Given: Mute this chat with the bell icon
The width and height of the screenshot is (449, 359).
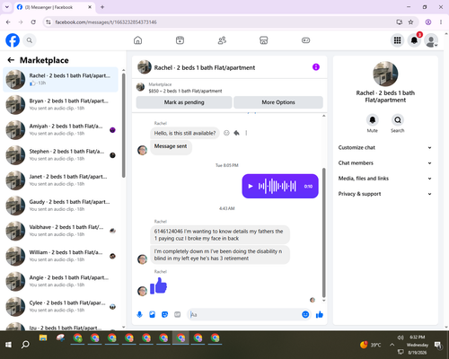Looking at the screenshot, I should click(373, 120).
